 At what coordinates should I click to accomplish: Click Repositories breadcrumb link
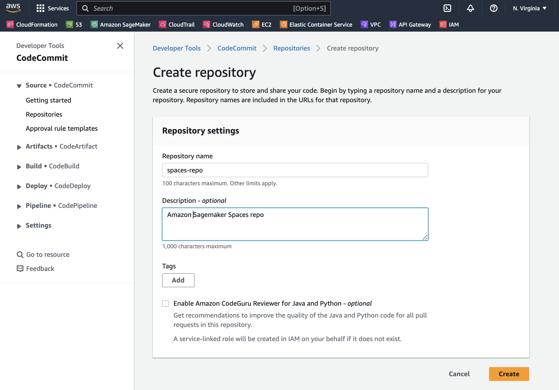[292, 48]
